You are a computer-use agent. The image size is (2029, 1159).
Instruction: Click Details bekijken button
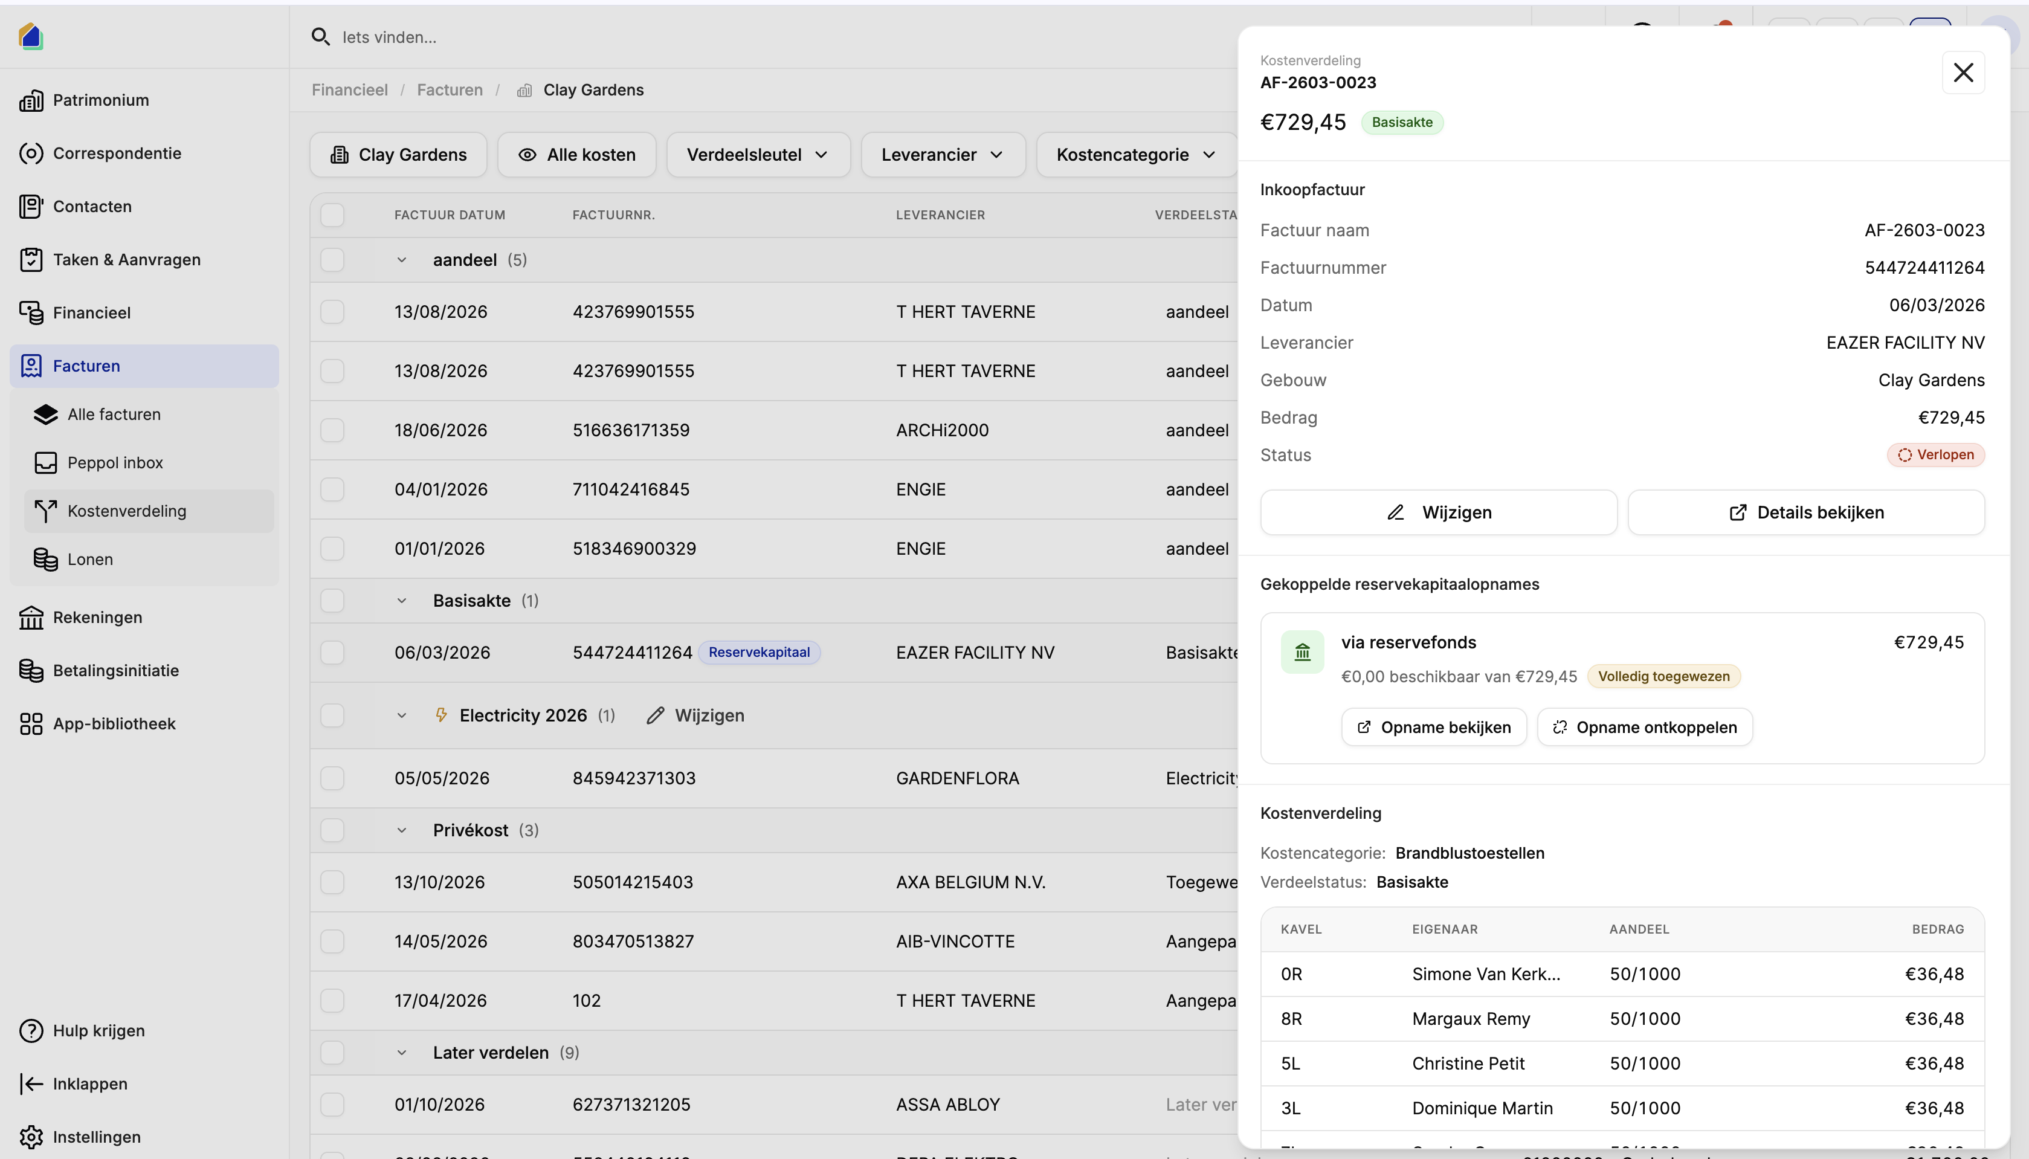[x=1806, y=512]
